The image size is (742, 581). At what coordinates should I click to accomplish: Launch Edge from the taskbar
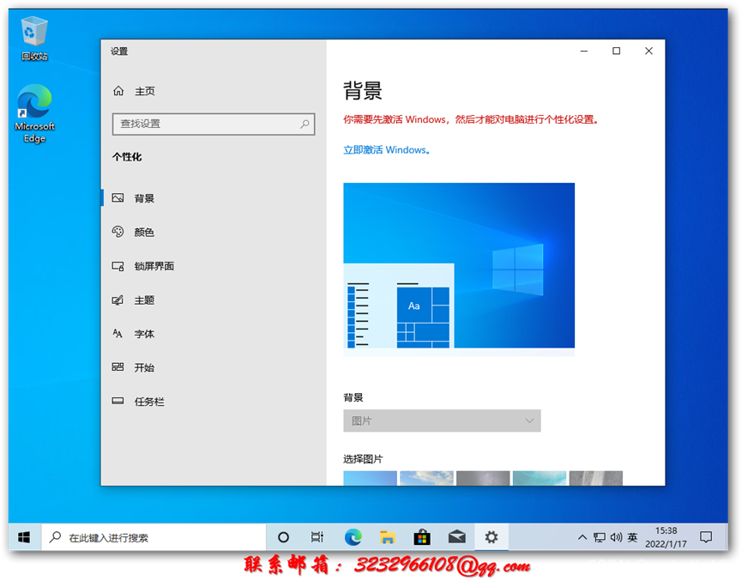pos(353,537)
